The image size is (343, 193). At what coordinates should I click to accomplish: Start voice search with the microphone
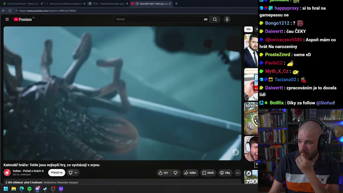coord(227,19)
